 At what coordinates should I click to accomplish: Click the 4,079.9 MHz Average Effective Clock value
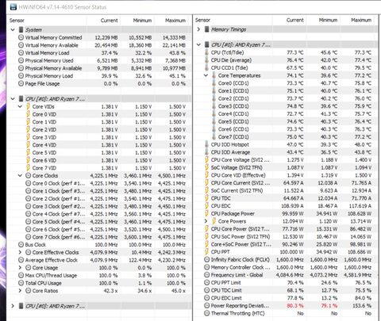coord(104,260)
